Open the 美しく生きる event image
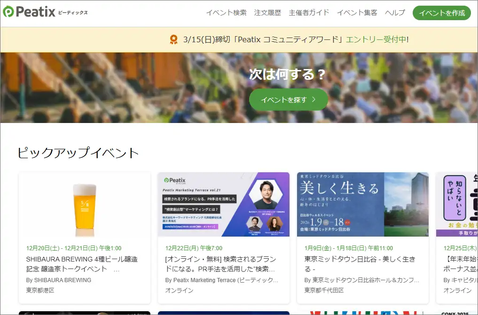The image size is (478, 315). click(362, 204)
